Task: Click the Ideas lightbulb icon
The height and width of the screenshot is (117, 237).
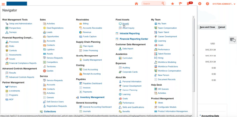Action: point(156,103)
